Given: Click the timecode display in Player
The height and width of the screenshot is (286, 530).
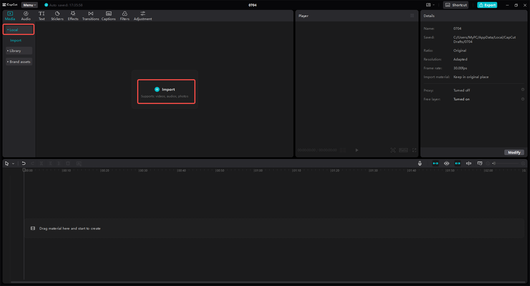Looking at the screenshot, I should [317, 150].
